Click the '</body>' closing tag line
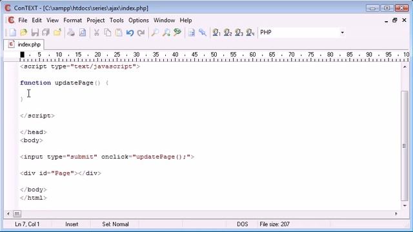The height and width of the screenshot is (232, 413). tap(34, 189)
